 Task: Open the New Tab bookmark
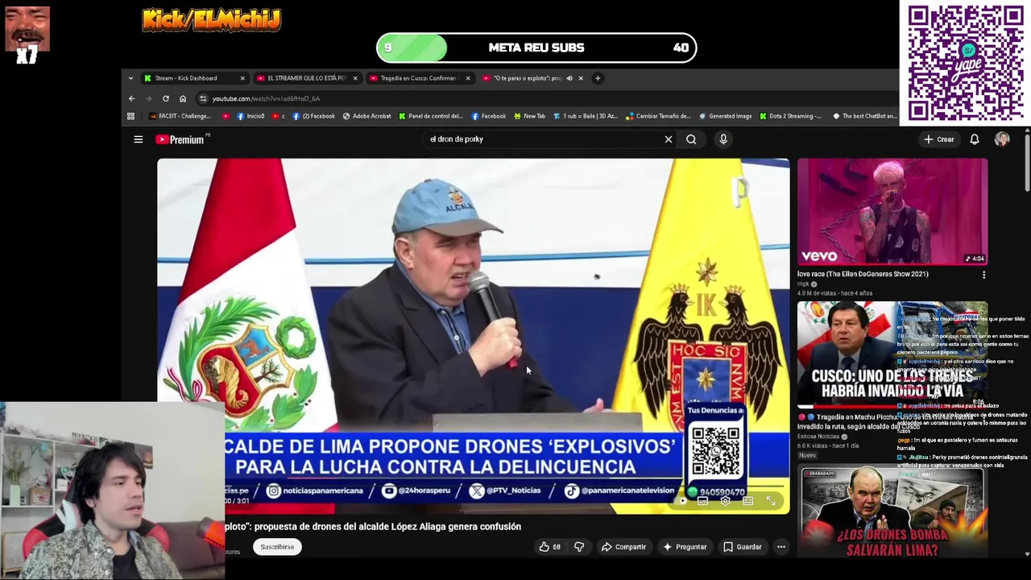pyautogui.click(x=529, y=116)
